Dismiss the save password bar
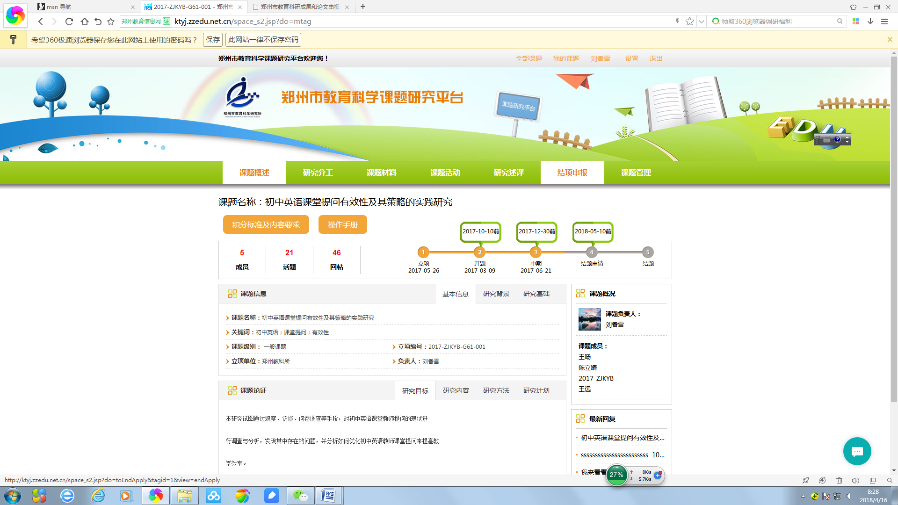 tap(890, 40)
